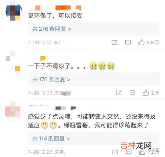165x157 pixels.
Task: Open username above '一下子不清凉了' comment
Action: coord(43,58)
